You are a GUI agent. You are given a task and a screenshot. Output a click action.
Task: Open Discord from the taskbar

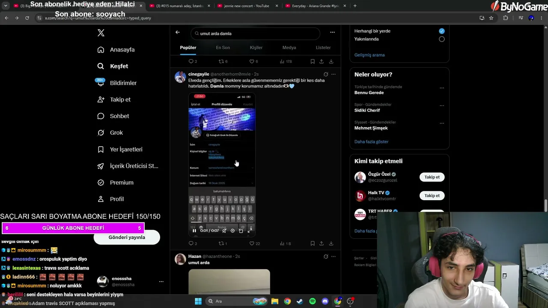click(x=325, y=301)
